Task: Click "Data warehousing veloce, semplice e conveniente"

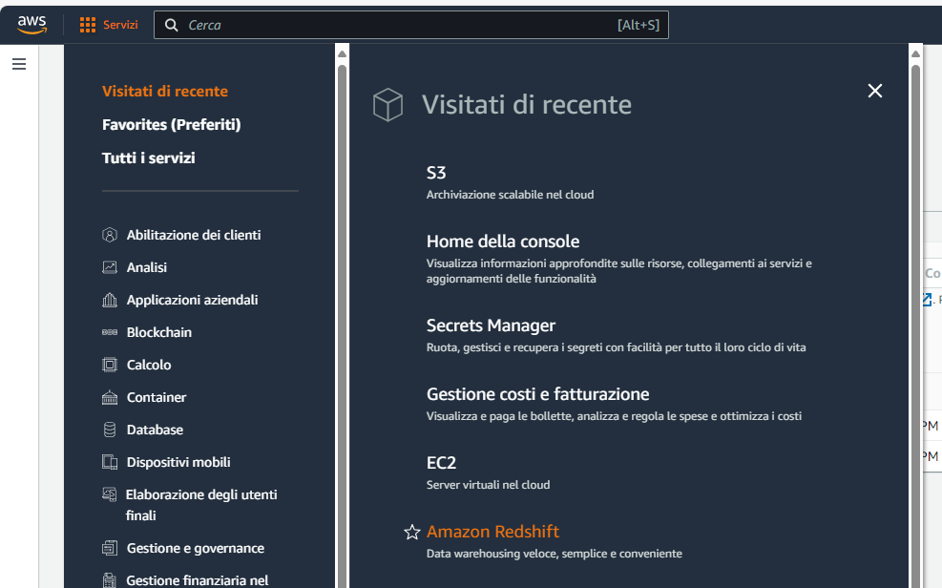Action: [x=554, y=554]
